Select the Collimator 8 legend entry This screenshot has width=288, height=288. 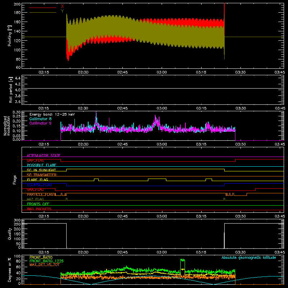(40, 119)
